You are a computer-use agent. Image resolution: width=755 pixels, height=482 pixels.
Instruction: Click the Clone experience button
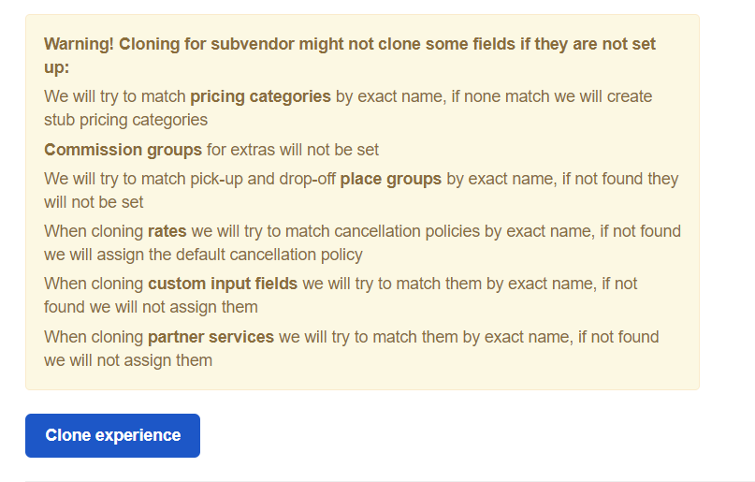click(x=112, y=435)
